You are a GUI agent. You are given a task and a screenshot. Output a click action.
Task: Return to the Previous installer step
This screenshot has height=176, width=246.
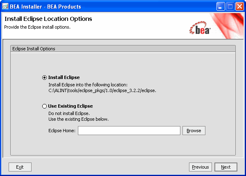click(200, 167)
